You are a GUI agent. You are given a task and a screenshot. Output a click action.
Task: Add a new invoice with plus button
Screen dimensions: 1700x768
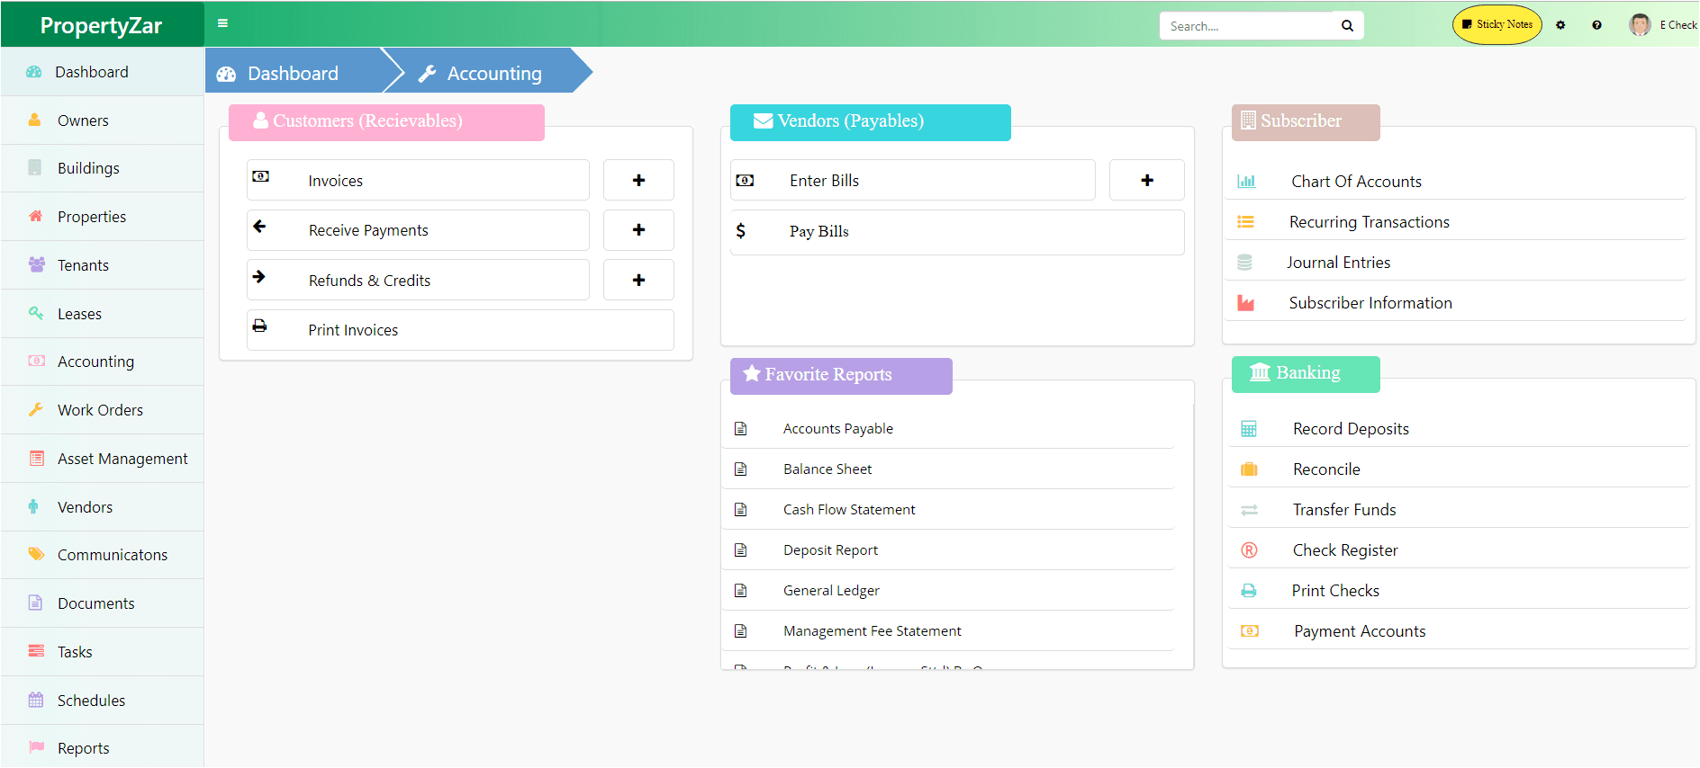click(x=638, y=180)
